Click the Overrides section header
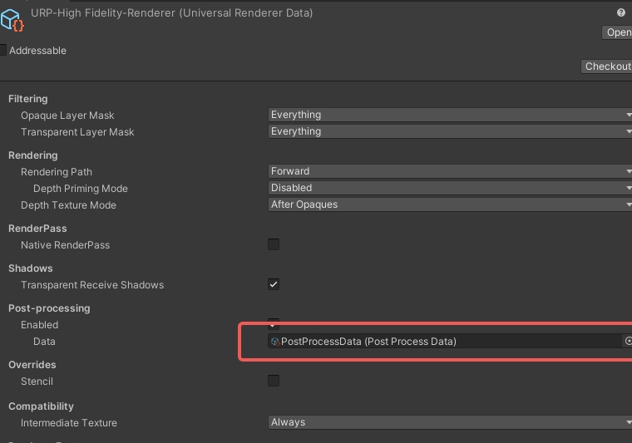This screenshot has height=443, width=632. click(32, 365)
